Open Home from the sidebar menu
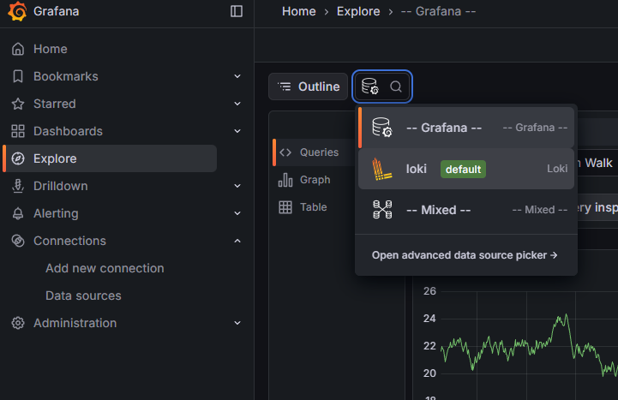This screenshot has height=400, width=618. point(50,49)
